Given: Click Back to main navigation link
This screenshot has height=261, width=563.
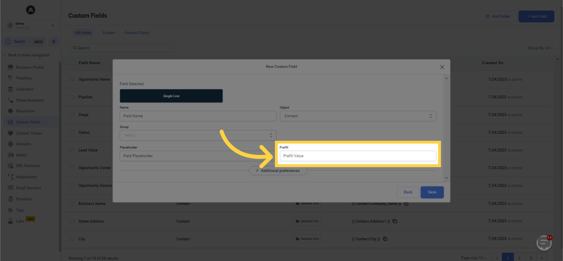Looking at the screenshot, I should tap(27, 55).
